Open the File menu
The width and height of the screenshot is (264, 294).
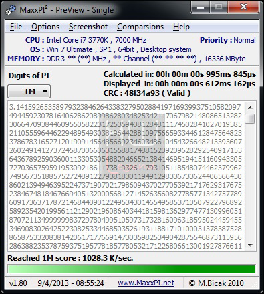(16, 27)
